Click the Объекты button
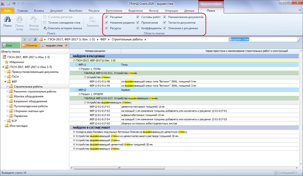The height and width of the screenshot is (176, 303). point(30,45)
